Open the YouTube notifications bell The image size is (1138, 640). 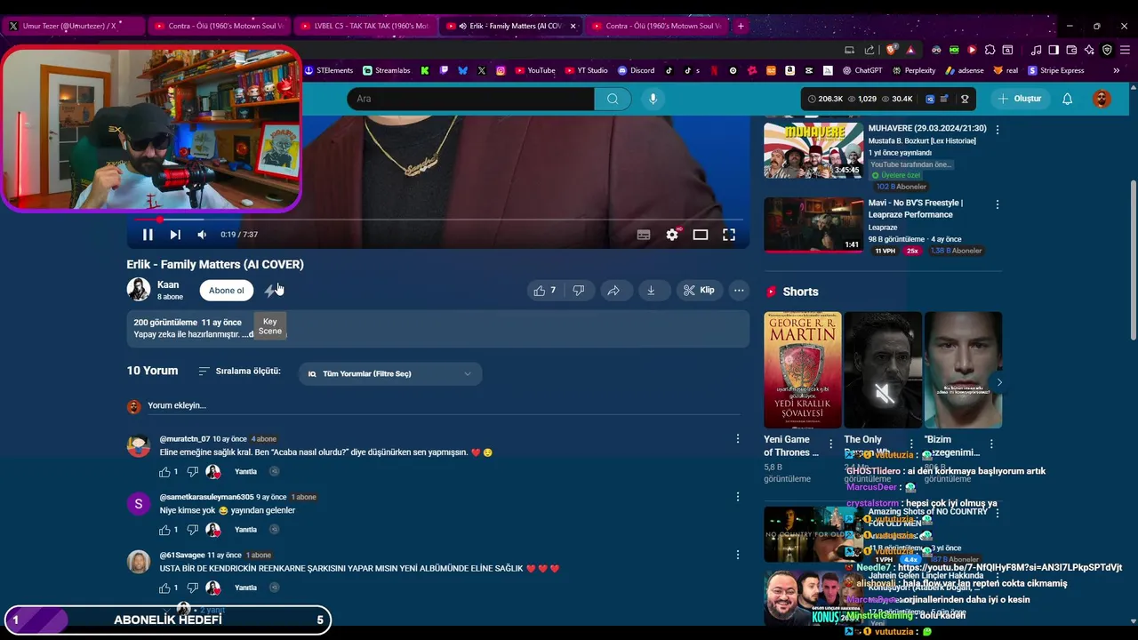[x=1068, y=99]
